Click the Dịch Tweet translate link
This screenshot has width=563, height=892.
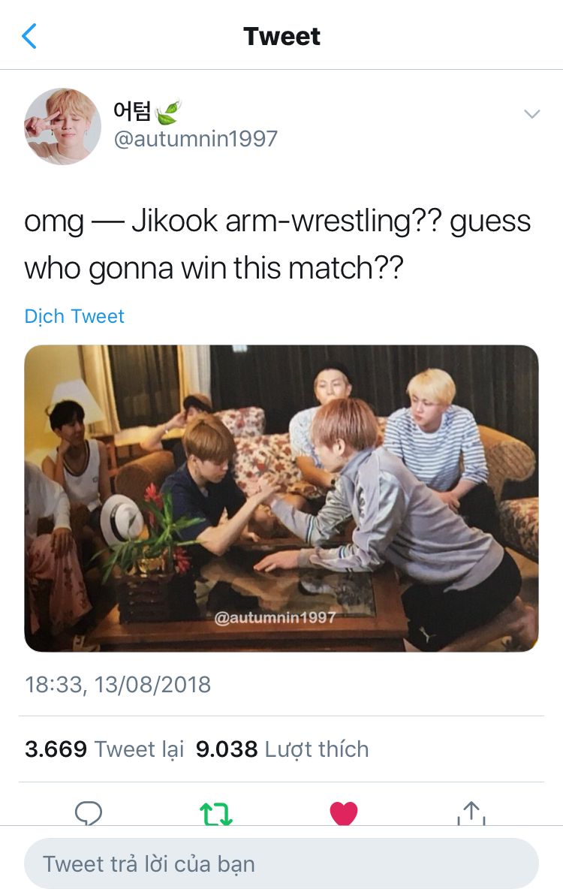click(x=74, y=316)
